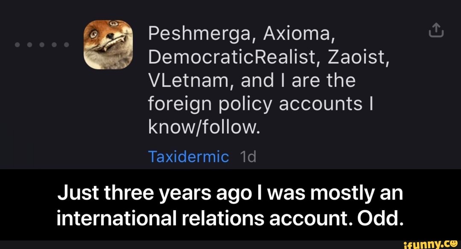Viewport: 461px width, 249px height.
Task: Select the middle carousel dot
Action: [42, 44]
